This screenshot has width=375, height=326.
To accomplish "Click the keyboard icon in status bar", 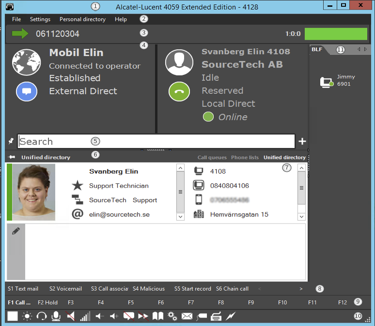I will [x=216, y=316].
